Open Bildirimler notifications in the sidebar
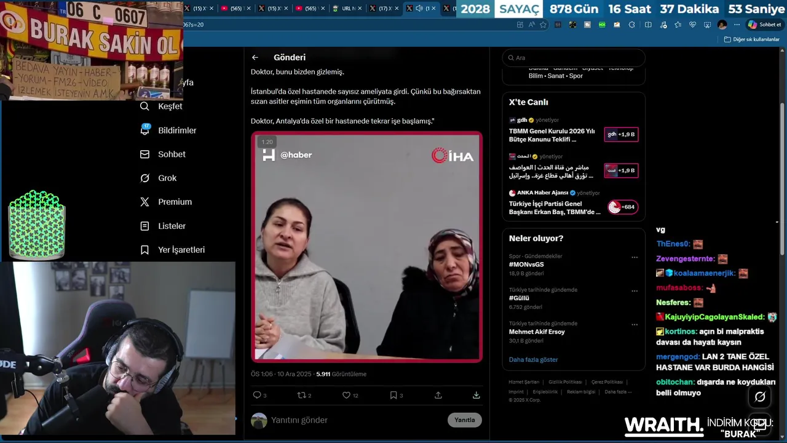Screen dimensions: 787x443 point(168,130)
